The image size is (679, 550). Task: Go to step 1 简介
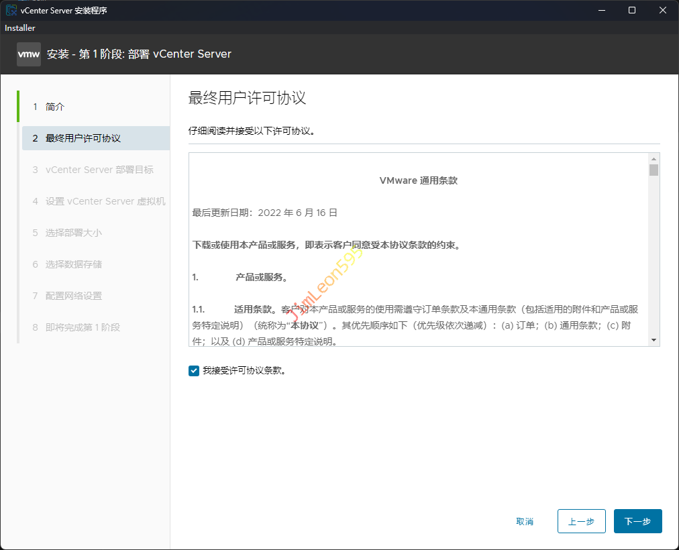[55, 107]
